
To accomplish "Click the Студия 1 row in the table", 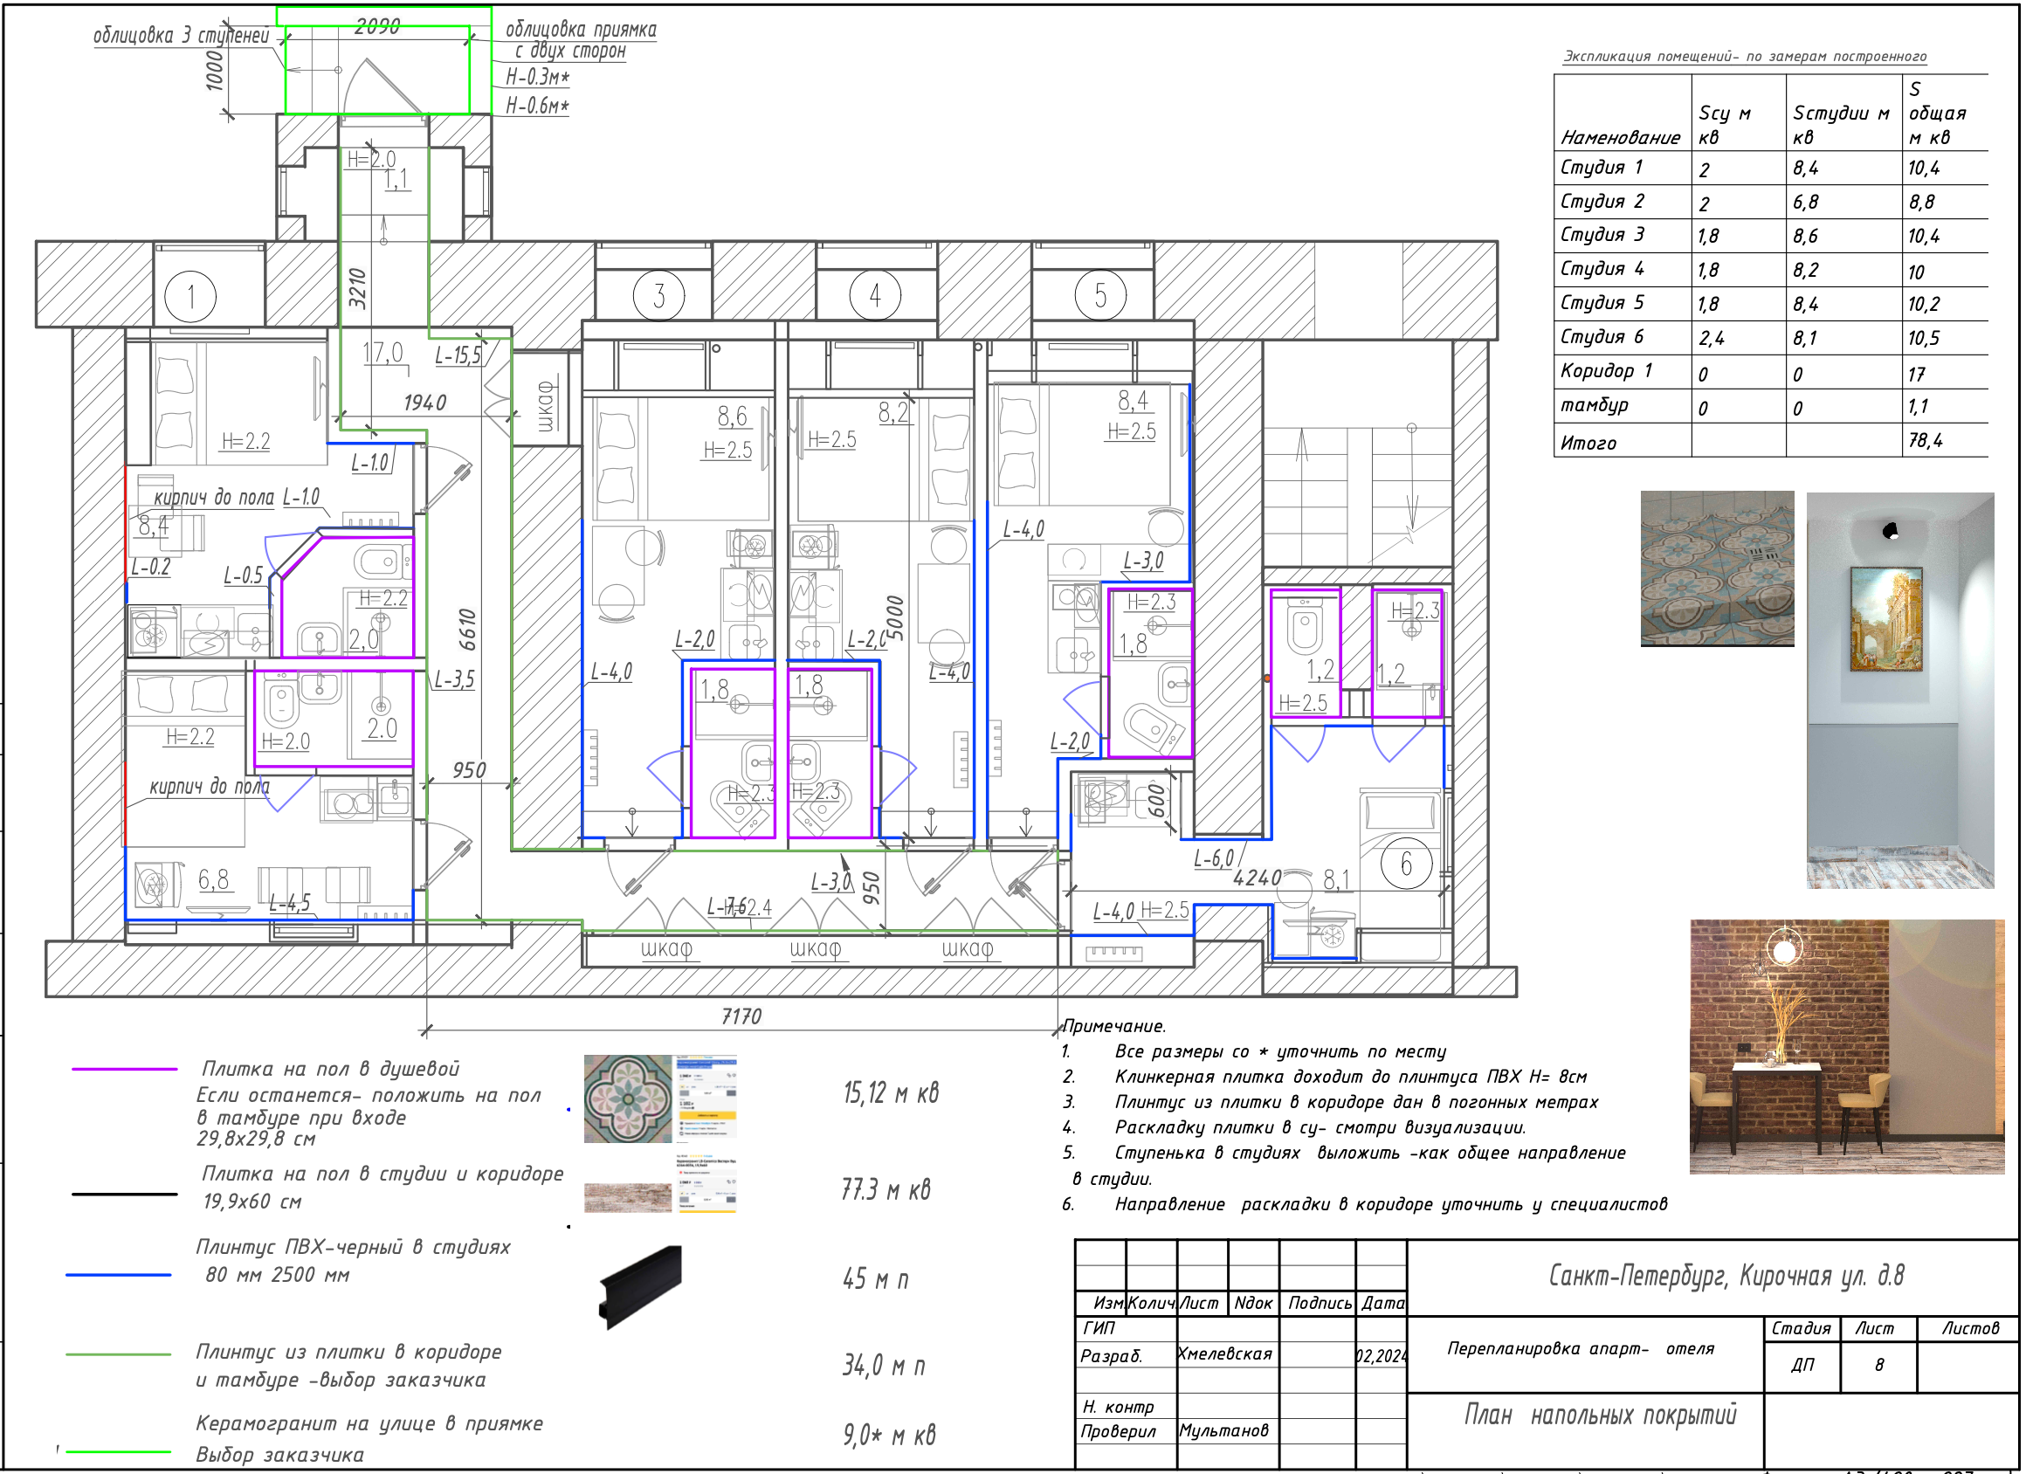I will pos(1601,168).
